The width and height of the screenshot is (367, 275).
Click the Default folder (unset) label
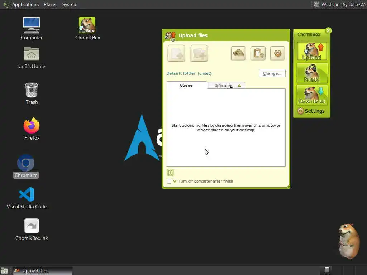189,73
